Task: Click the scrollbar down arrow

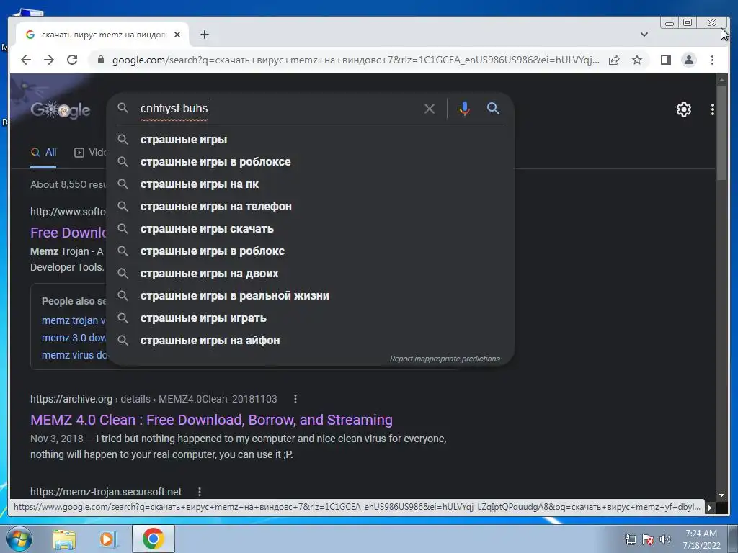Action: (721, 495)
